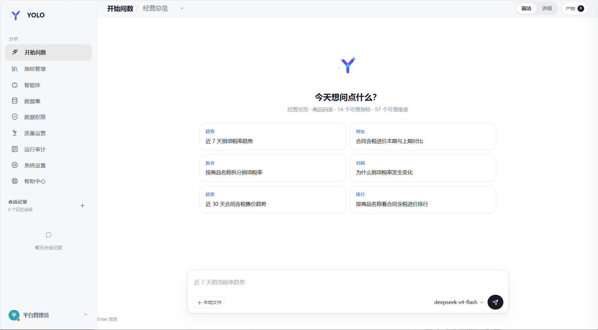Switch the view mode to 详细
The width and height of the screenshot is (598, 330).
pos(547,9)
